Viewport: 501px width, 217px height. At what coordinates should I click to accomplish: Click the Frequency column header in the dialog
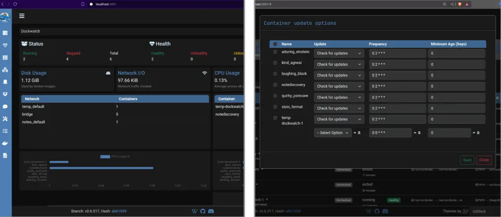[x=378, y=44]
